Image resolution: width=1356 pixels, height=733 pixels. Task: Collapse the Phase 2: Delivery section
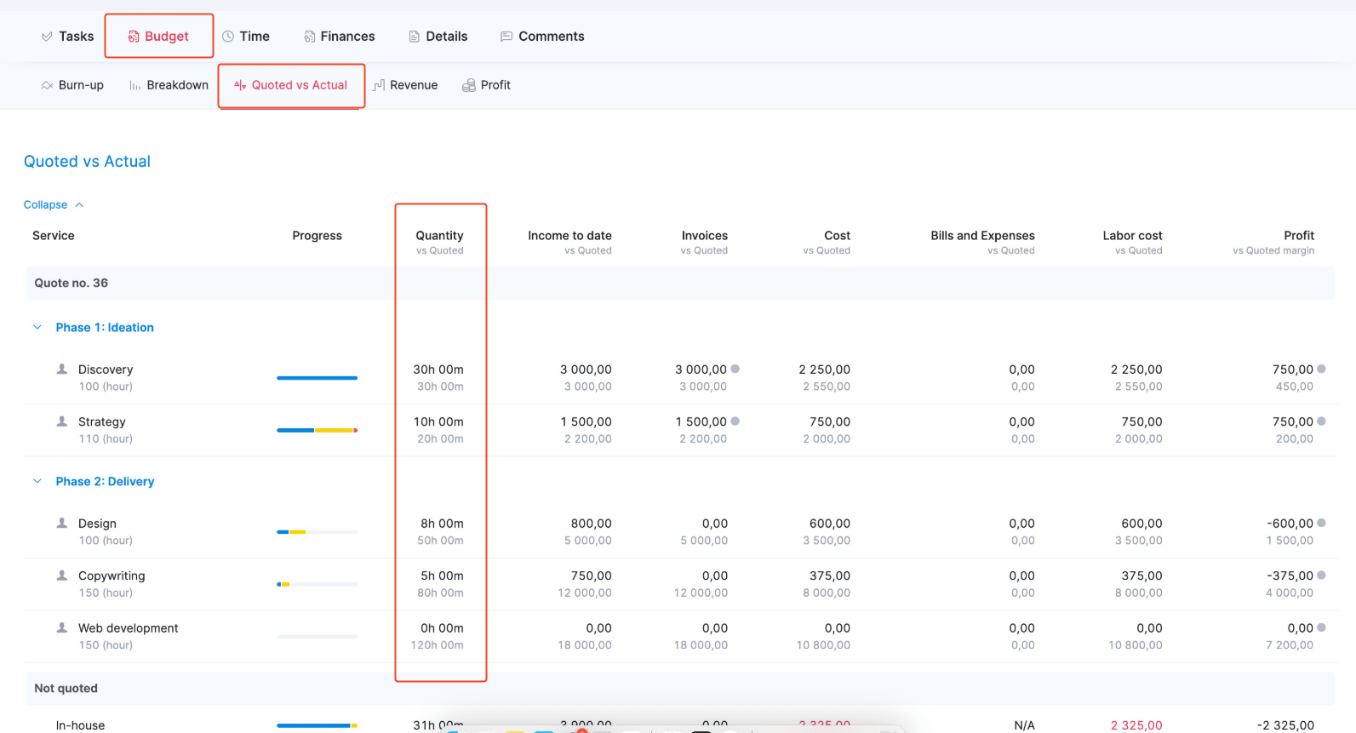(x=37, y=481)
